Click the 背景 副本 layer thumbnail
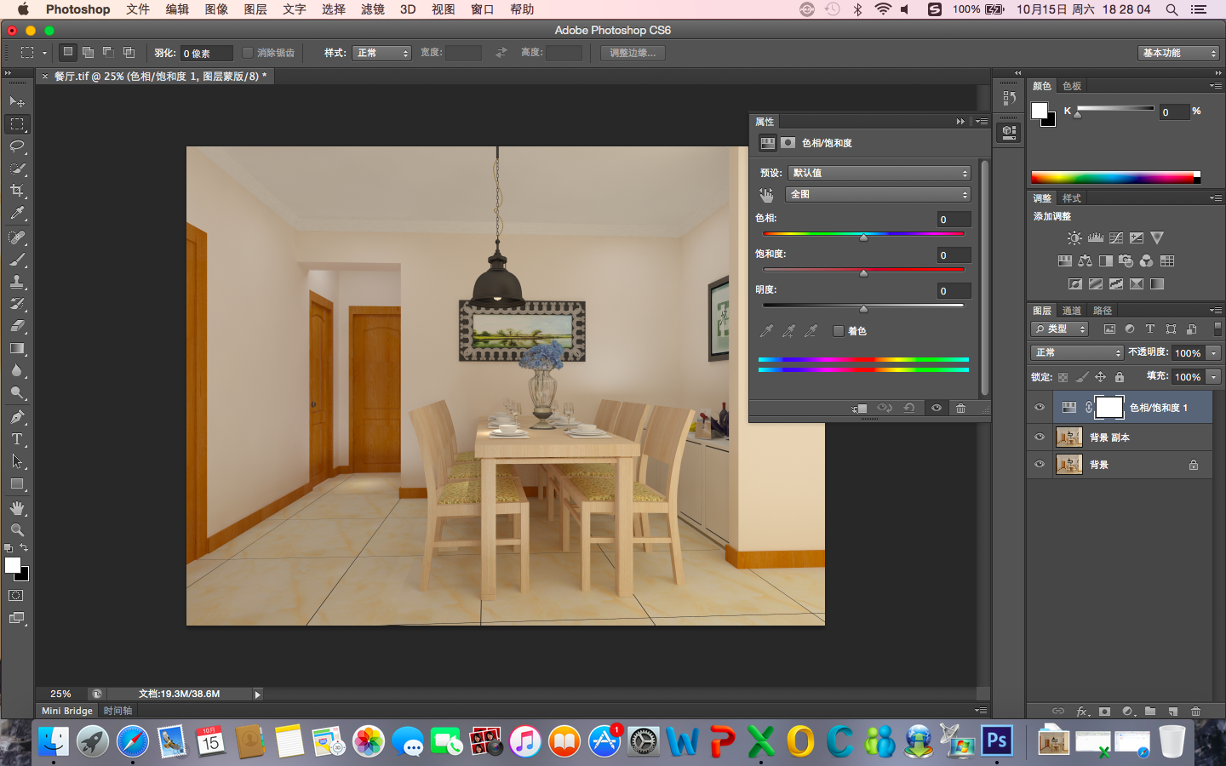The image size is (1226, 766). (1068, 437)
